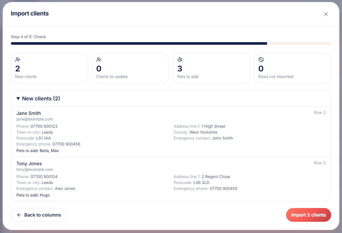The image size is (342, 233).
Task: Click the Rows not imported label
Action: click(x=276, y=77)
